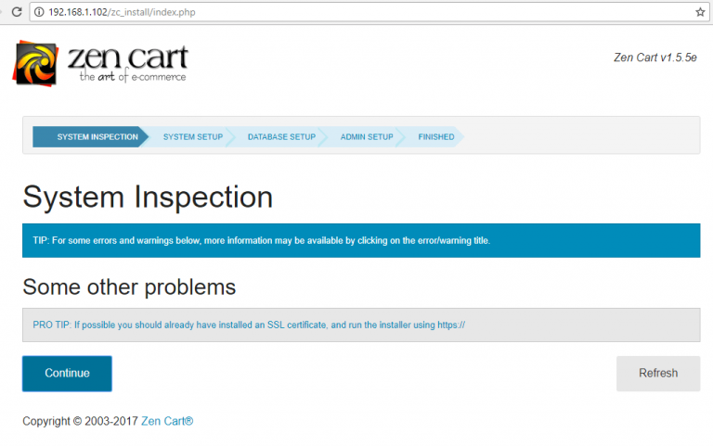Click the Refresh button
This screenshot has width=713, height=446.
657,374
